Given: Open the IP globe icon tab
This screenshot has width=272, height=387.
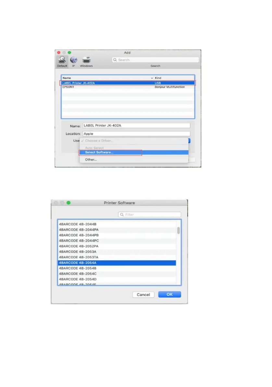Looking at the screenshot, I should click(x=73, y=60).
